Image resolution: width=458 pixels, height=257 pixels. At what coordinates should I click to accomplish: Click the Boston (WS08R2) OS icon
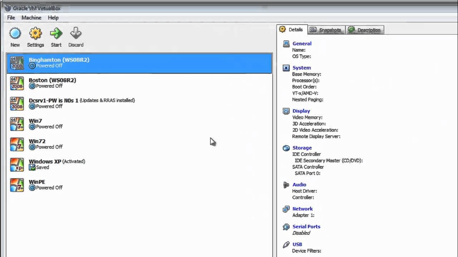(17, 83)
